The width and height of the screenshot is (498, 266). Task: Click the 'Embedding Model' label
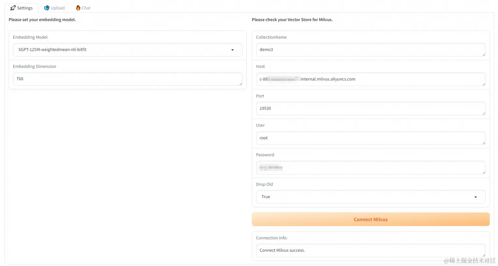pyautogui.click(x=30, y=37)
